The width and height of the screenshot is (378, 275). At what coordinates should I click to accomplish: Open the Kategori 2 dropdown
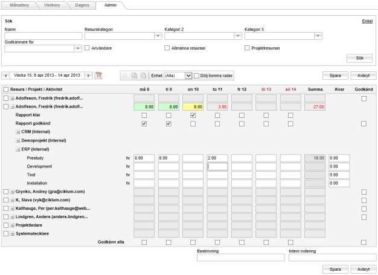[238, 36]
